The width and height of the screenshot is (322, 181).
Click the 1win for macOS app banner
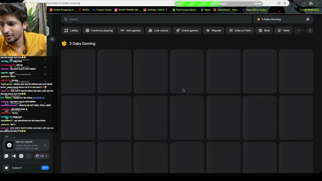coord(26,145)
